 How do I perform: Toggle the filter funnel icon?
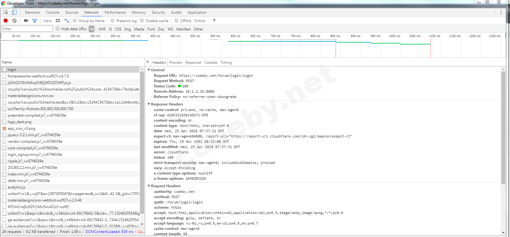tap(35, 21)
